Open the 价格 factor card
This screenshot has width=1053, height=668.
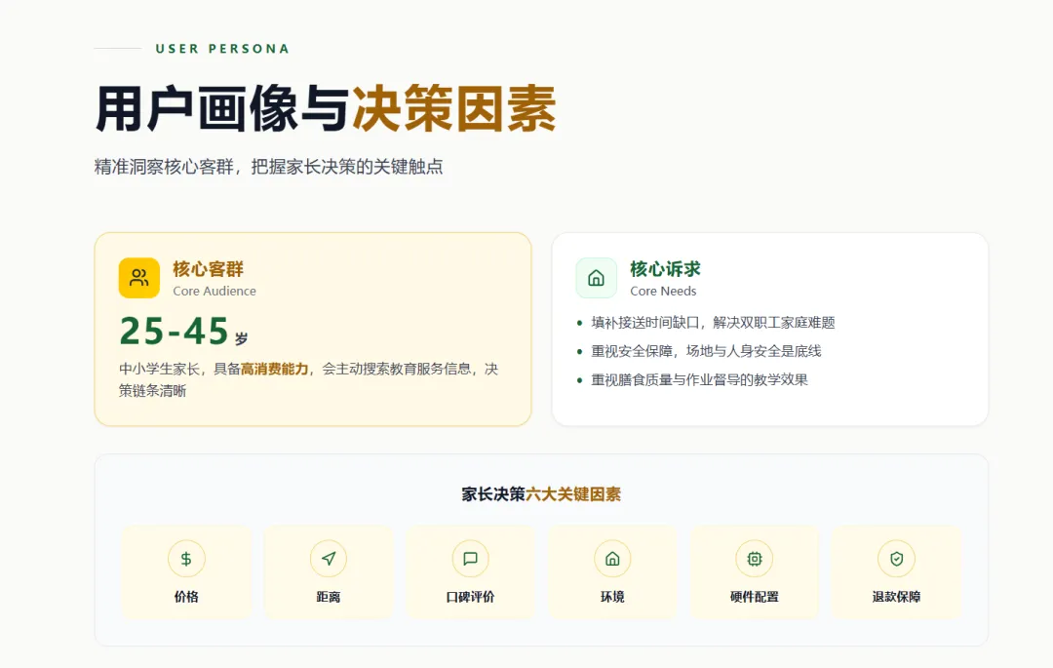click(186, 571)
